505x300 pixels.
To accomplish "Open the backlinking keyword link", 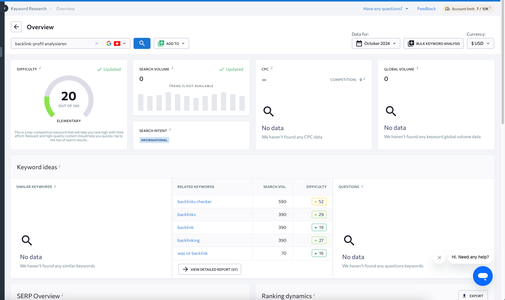I will 189,240.
